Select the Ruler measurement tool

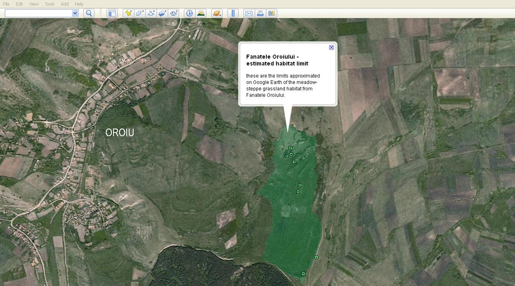coord(233,13)
